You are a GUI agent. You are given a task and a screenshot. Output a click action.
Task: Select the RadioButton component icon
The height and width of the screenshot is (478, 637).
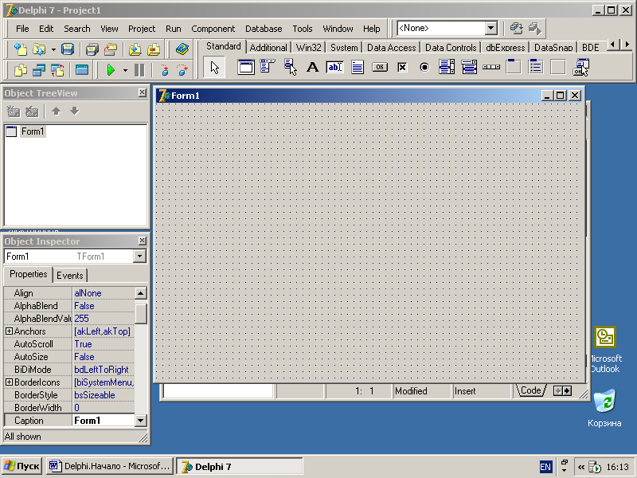point(424,67)
